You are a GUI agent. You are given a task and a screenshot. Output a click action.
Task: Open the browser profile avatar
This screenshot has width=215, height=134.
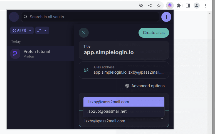coord(197,6)
